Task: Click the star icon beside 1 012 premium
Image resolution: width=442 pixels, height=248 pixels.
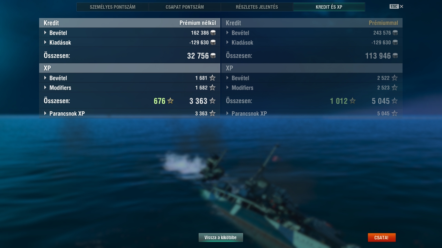Action: coord(353,101)
